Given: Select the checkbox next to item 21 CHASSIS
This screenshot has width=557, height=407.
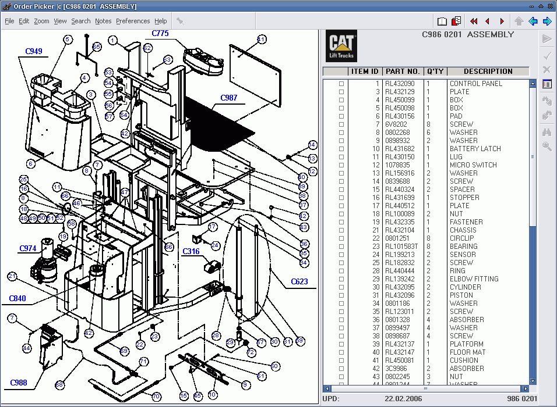Looking at the screenshot, I should pyautogui.click(x=341, y=230).
